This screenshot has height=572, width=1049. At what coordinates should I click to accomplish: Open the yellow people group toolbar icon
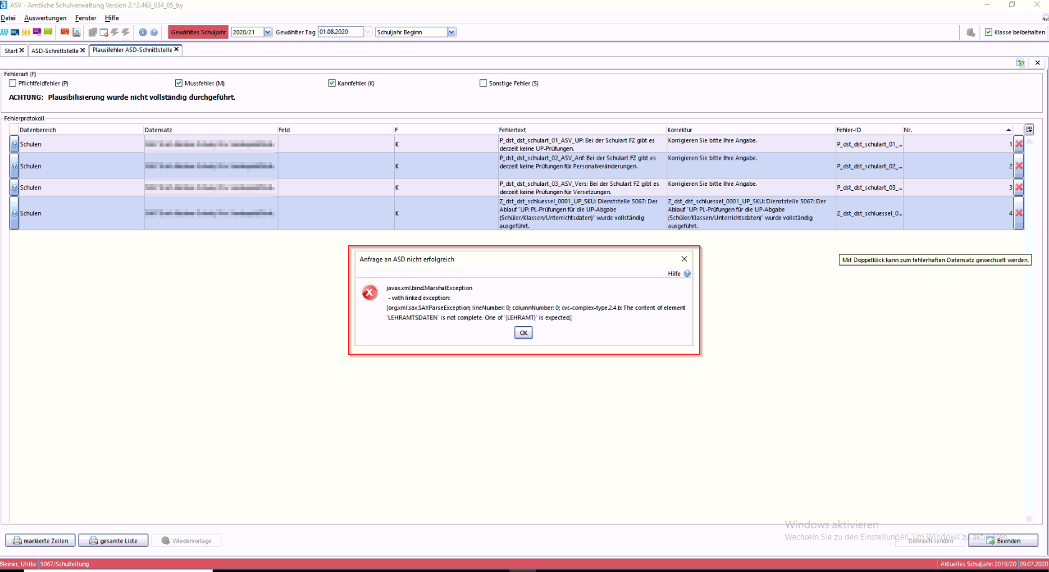[x=26, y=32]
